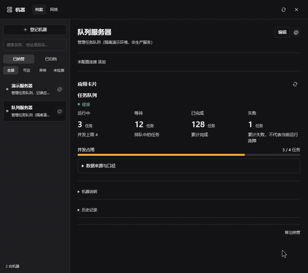Click the 并发上限 4 text
Viewport: 308px width, 273px height.
click(x=88, y=135)
